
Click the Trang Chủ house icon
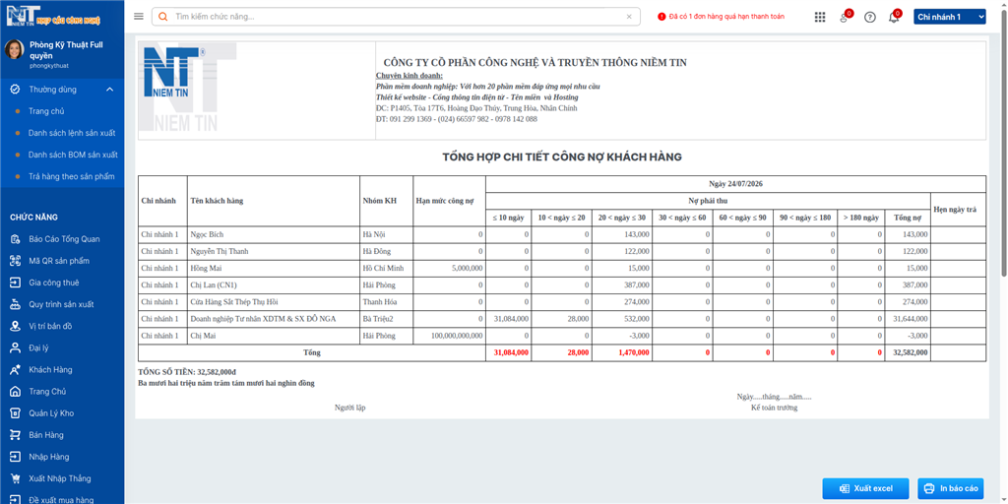[15, 392]
